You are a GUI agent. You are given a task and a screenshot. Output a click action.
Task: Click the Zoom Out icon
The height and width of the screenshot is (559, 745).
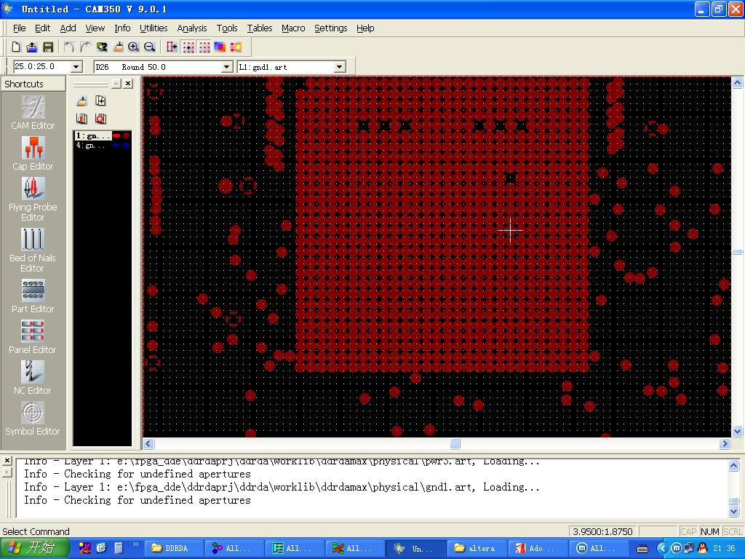pyautogui.click(x=149, y=47)
